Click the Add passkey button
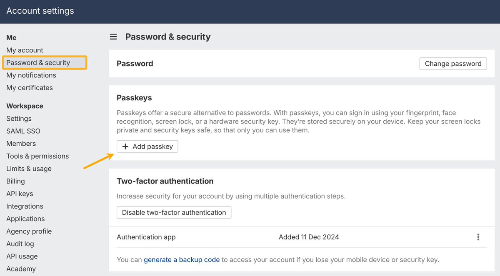Image resolution: width=500 pixels, height=276 pixels. tap(147, 147)
